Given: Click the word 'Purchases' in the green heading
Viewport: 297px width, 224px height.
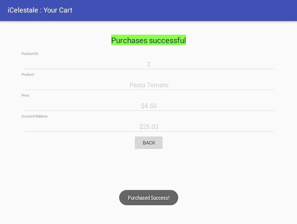Looking at the screenshot, I should point(129,40).
